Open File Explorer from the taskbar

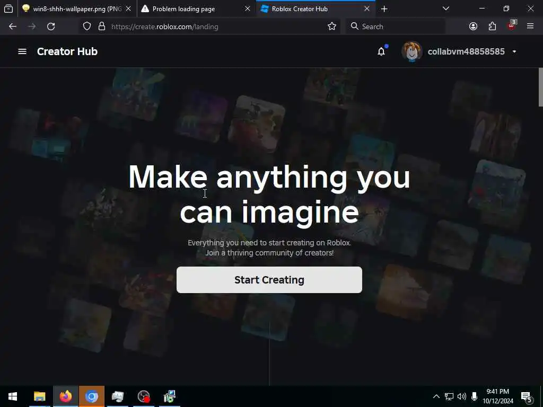click(x=39, y=396)
